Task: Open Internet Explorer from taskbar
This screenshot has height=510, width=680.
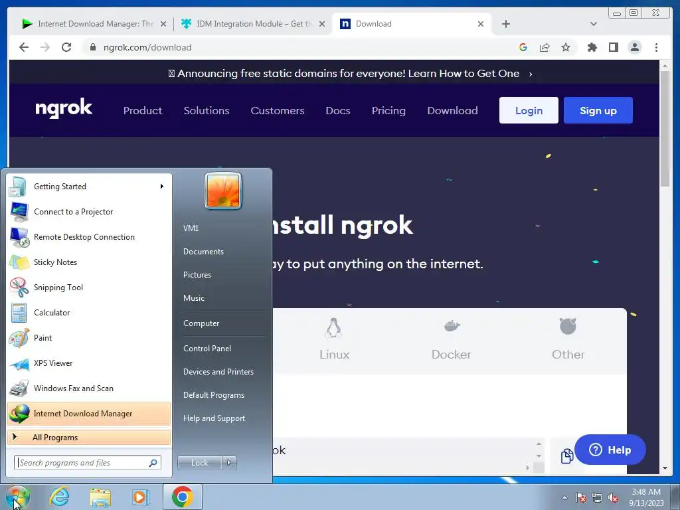Action: (x=59, y=497)
